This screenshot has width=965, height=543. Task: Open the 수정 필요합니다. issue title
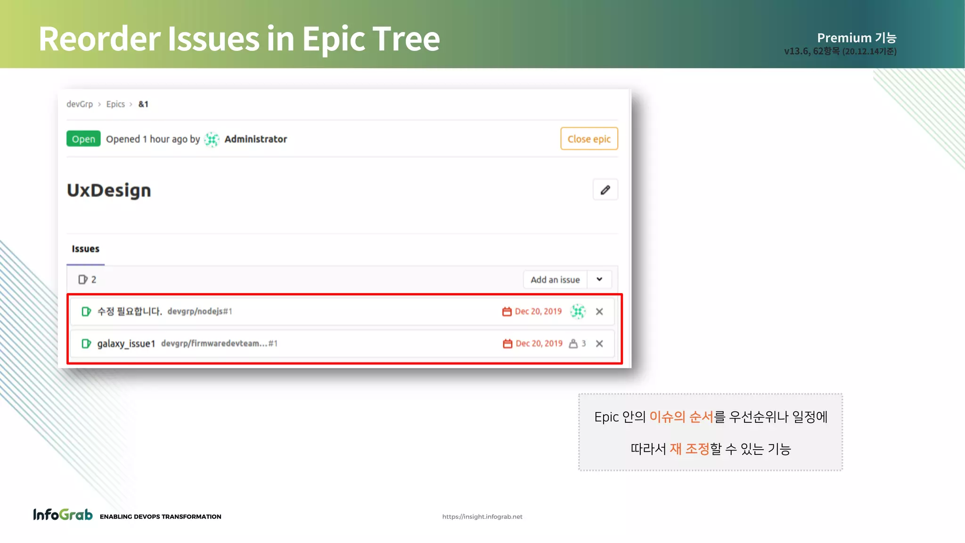point(130,312)
